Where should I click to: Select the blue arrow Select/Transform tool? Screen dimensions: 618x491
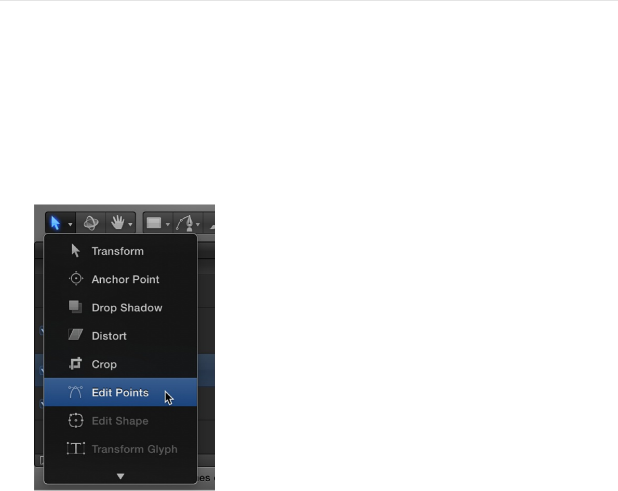coord(55,223)
